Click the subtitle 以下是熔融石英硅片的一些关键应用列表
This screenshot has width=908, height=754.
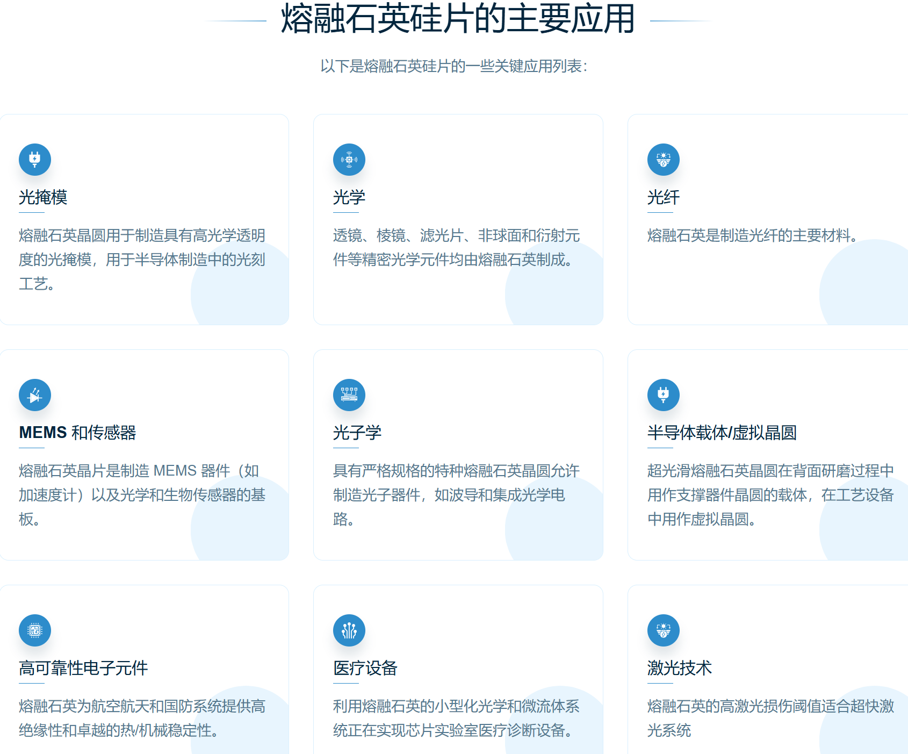(x=454, y=66)
